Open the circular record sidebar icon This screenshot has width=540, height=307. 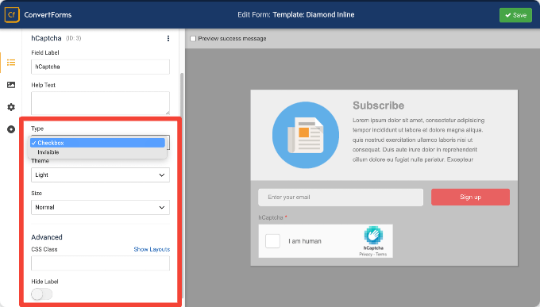(x=11, y=129)
